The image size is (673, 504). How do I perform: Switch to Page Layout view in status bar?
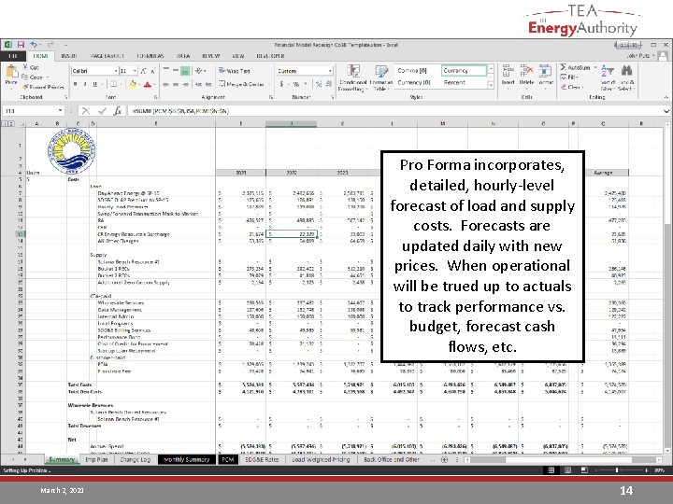point(568,470)
